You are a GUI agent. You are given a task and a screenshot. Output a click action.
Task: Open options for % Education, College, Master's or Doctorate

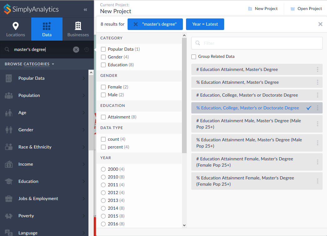coord(317,108)
